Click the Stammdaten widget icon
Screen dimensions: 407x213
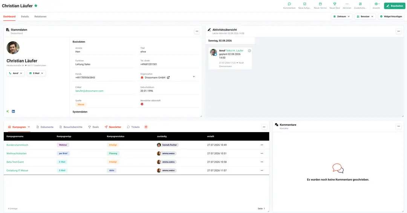8,30
